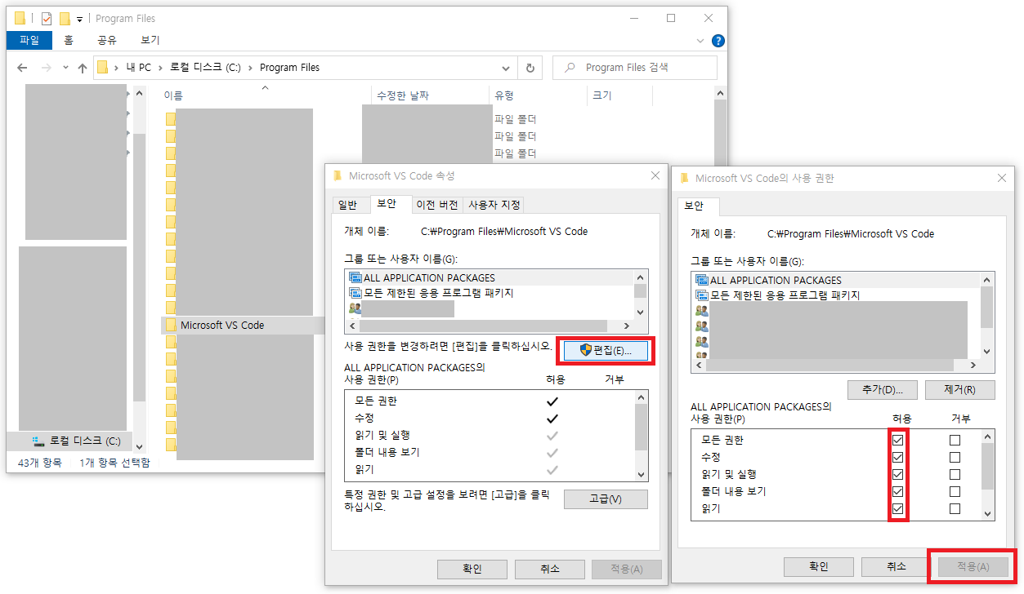The image size is (1024, 594).
Task: Click 적용(A) in permissions dialog
Action: click(x=973, y=566)
